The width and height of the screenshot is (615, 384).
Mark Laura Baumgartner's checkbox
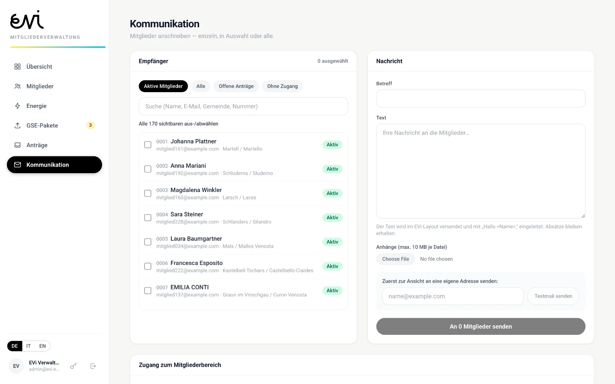[x=148, y=242]
